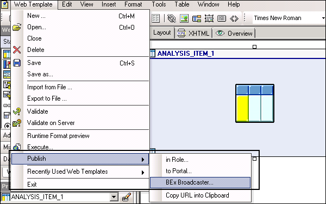The height and width of the screenshot is (204, 326).
Task: Select Close in Web Template menu
Action: (x=80, y=38)
